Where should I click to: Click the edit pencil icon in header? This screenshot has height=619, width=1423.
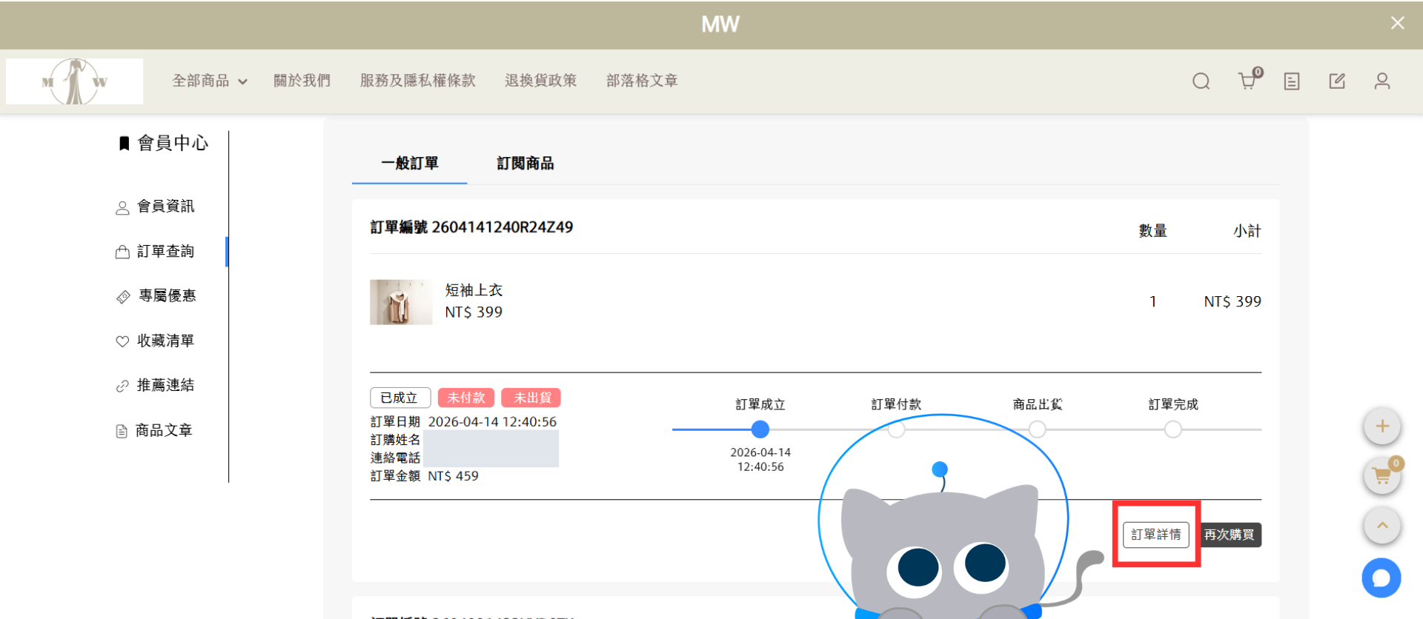pyautogui.click(x=1337, y=81)
